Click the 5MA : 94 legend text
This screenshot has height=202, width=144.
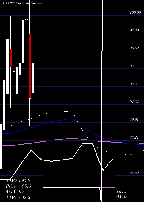click(15, 192)
